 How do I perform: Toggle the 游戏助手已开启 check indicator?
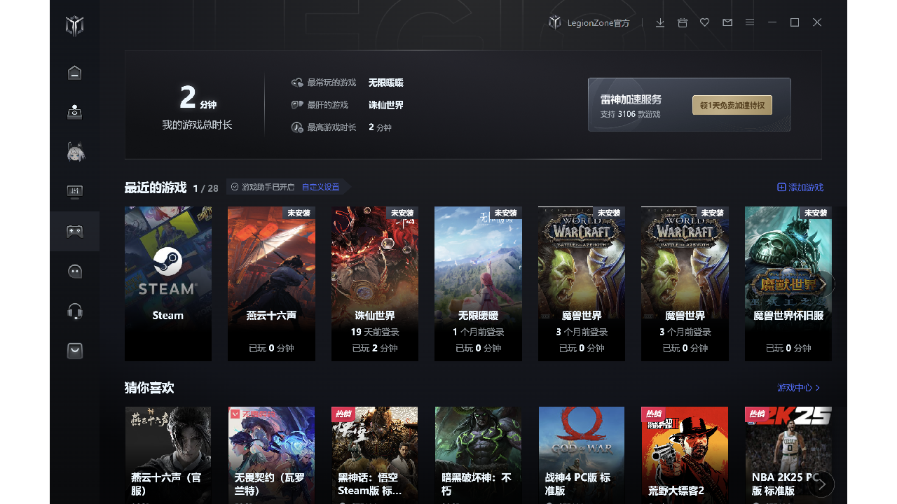[235, 187]
